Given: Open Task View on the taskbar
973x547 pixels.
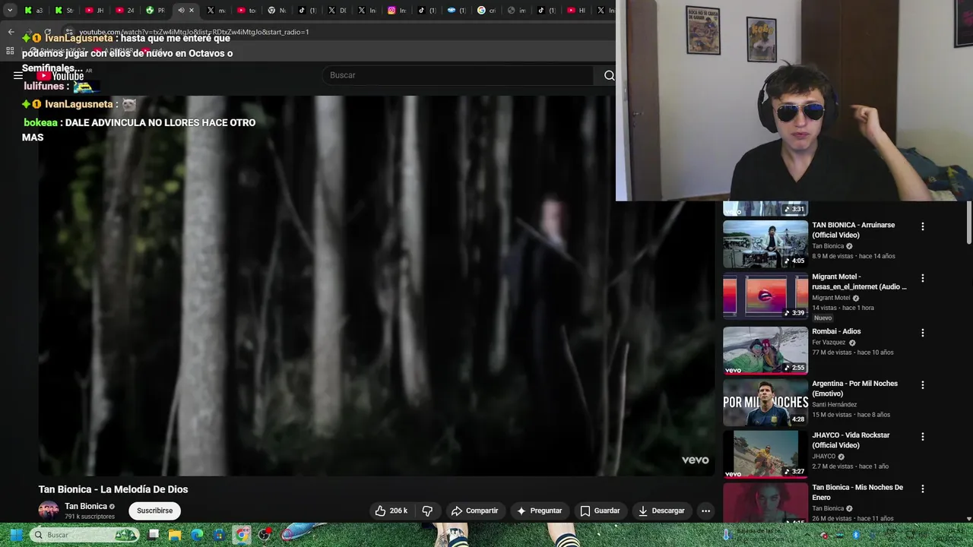Looking at the screenshot, I should (154, 535).
